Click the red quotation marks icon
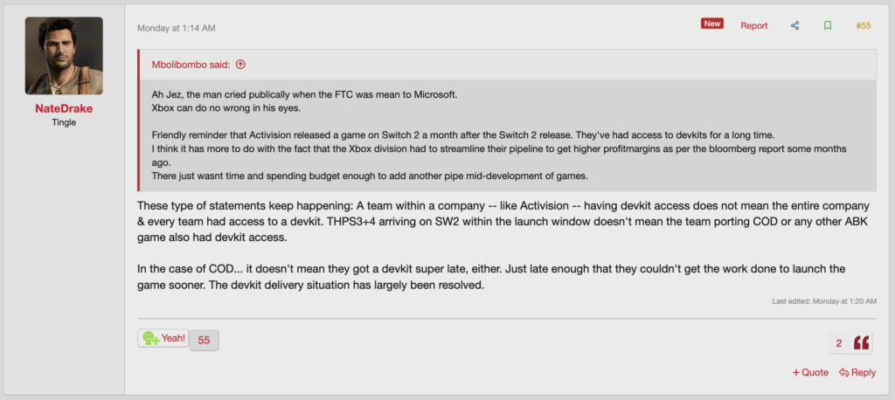895x400 pixels. (862, 343)
